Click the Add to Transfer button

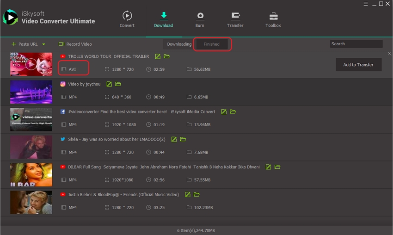click(x=358, y=65)
